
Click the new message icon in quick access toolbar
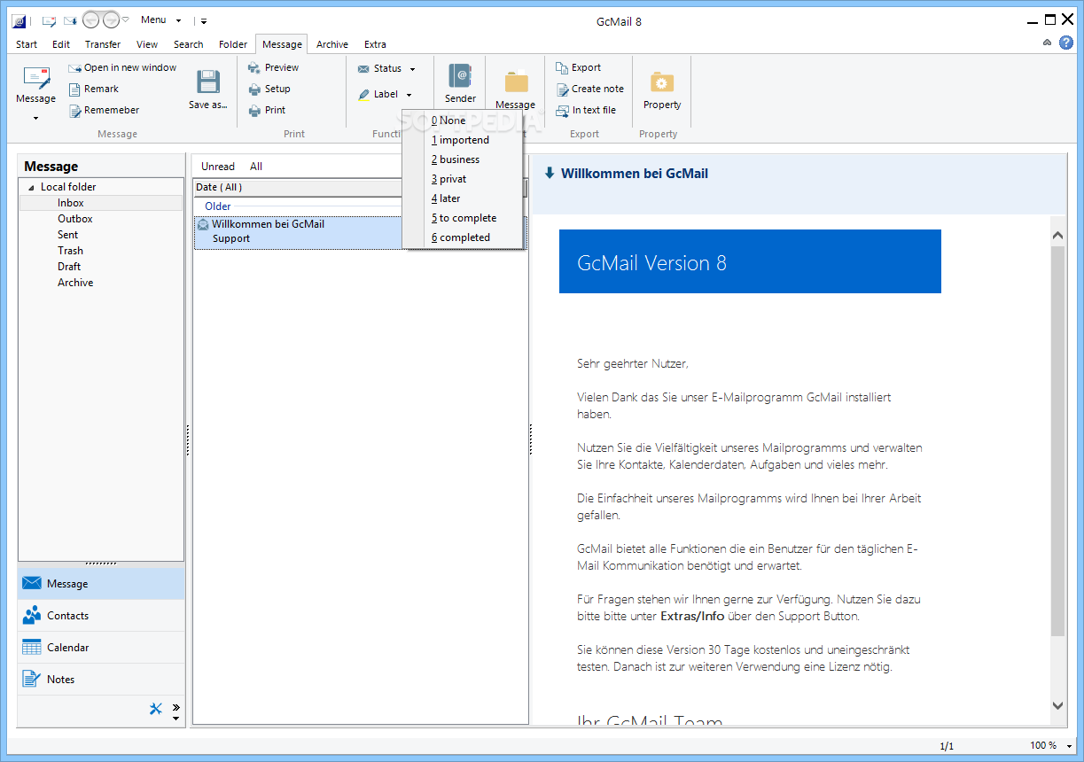[48, 19]
